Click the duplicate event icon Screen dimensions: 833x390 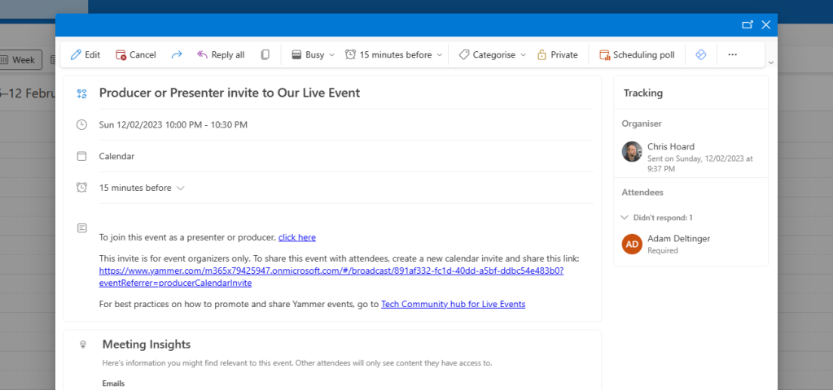pyautogui.click(x=265, y=55)
